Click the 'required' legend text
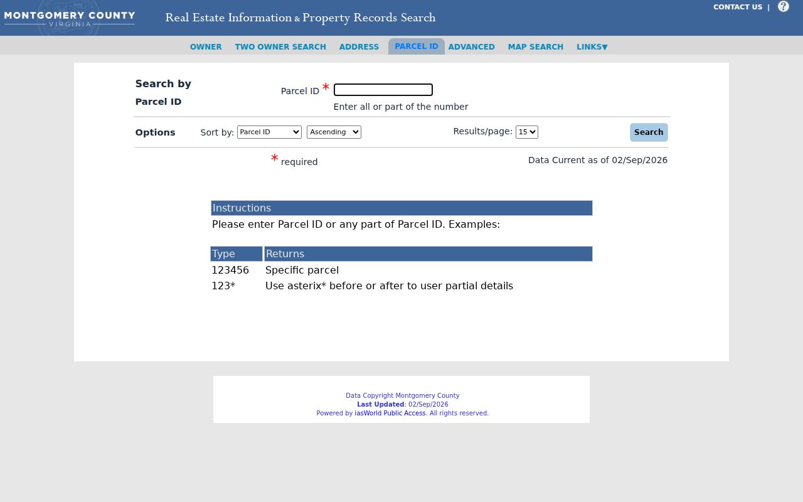 (x=299, y=162)
